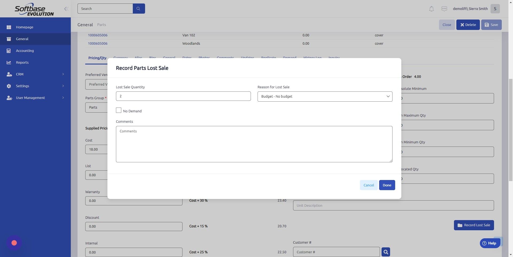
Task: Click inside the Comments text area
Action: pos(254,144)
